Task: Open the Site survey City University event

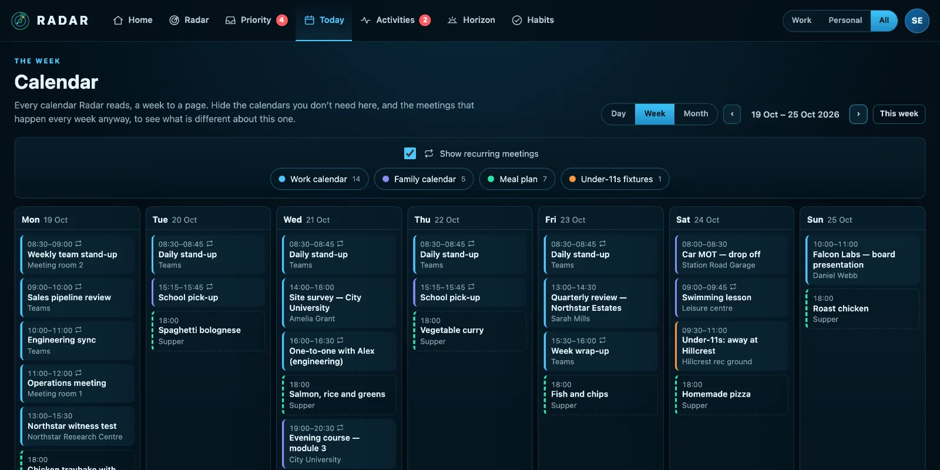Action: click(339, 303)
